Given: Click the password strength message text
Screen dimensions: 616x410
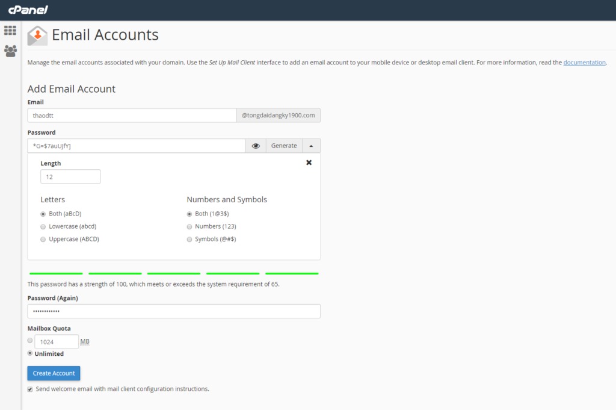Looking at the screenshot, I should click(153, 284).
